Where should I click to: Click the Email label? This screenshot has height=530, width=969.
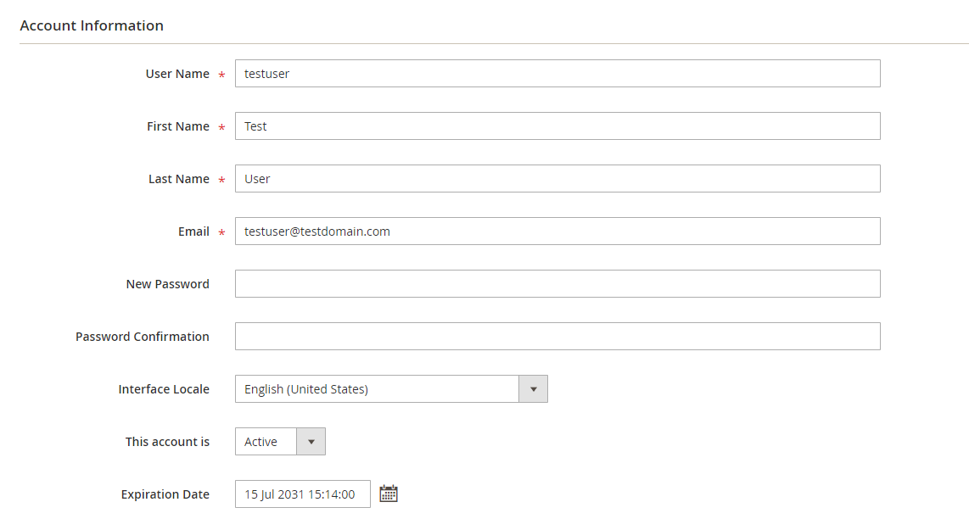(193, 231)
